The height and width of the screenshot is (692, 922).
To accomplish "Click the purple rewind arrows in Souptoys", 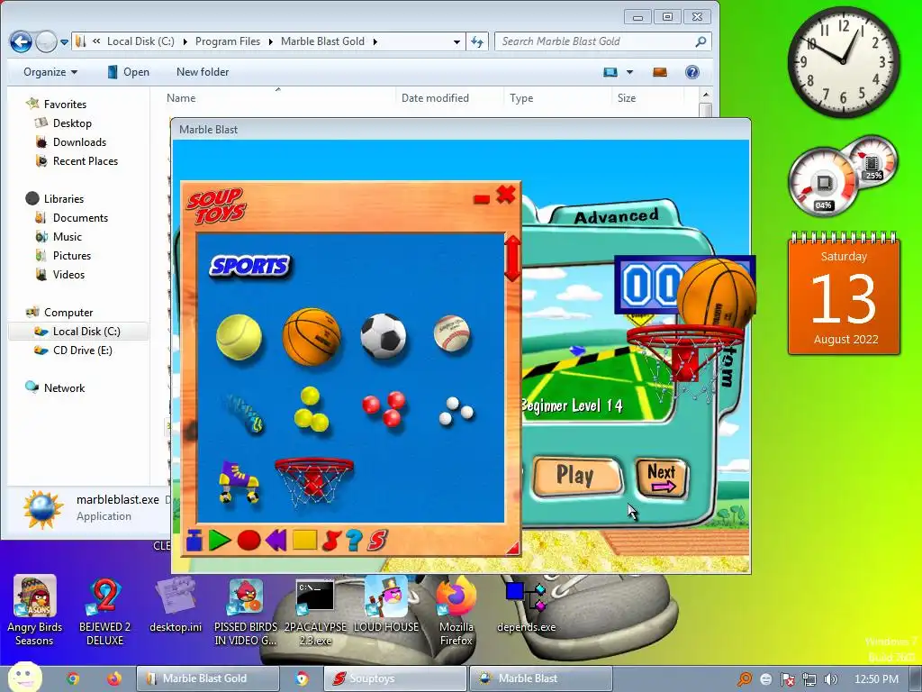I will (276, 541).
